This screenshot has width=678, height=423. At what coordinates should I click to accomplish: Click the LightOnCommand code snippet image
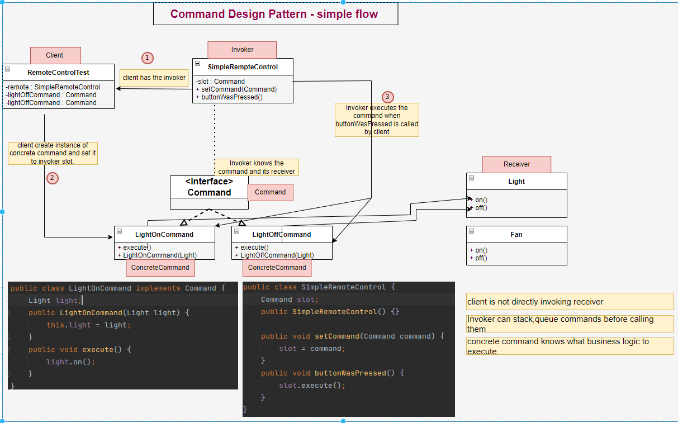coord(122,335)
